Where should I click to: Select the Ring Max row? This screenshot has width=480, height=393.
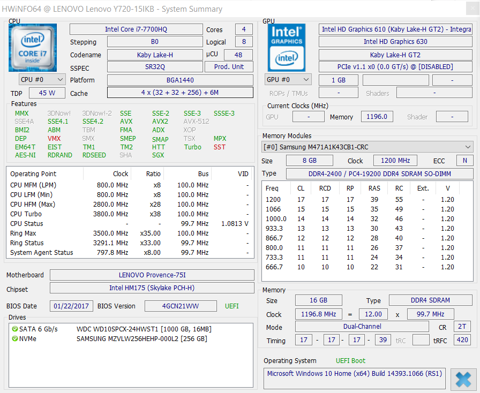pos(130,233)
